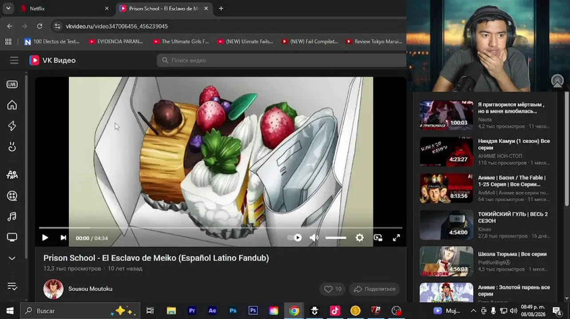
Task: Mute the video player volume
Action: [314, 238]
